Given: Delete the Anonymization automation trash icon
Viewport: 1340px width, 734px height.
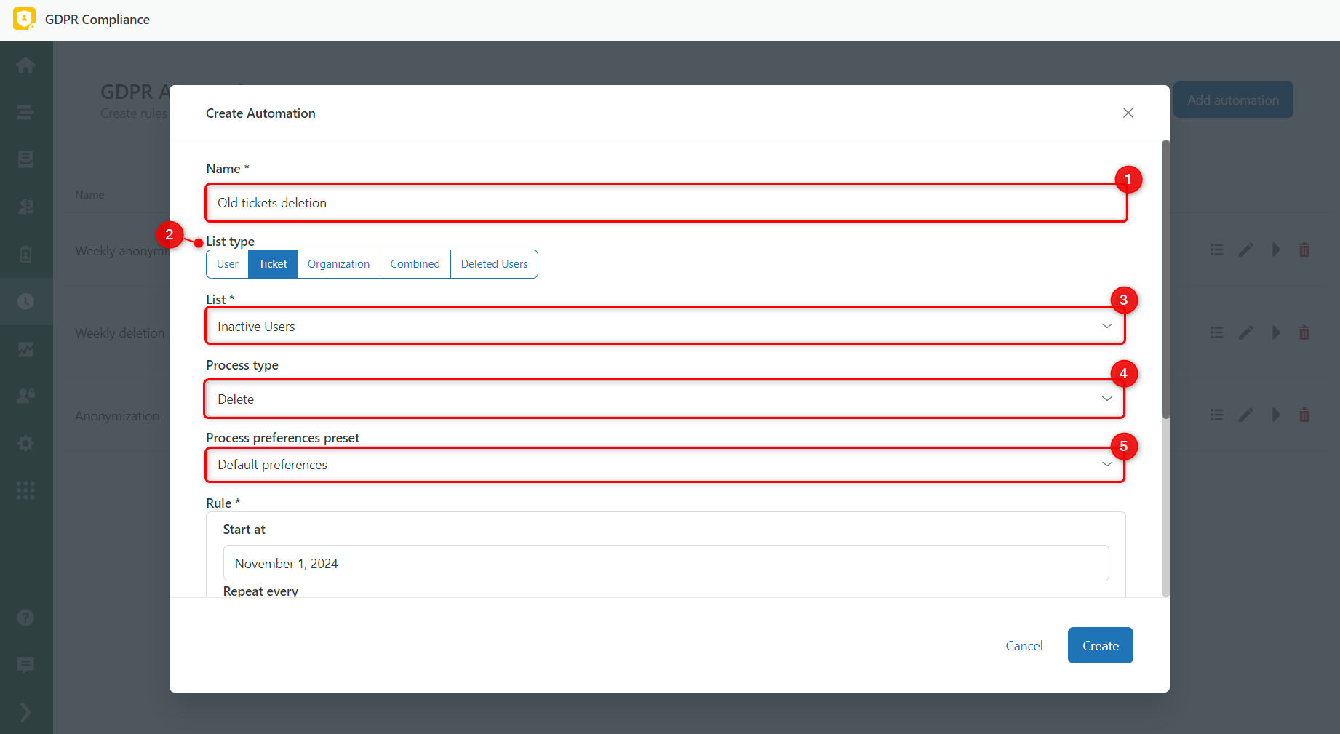Looking at the screenshot, I should coord(1304,415).
